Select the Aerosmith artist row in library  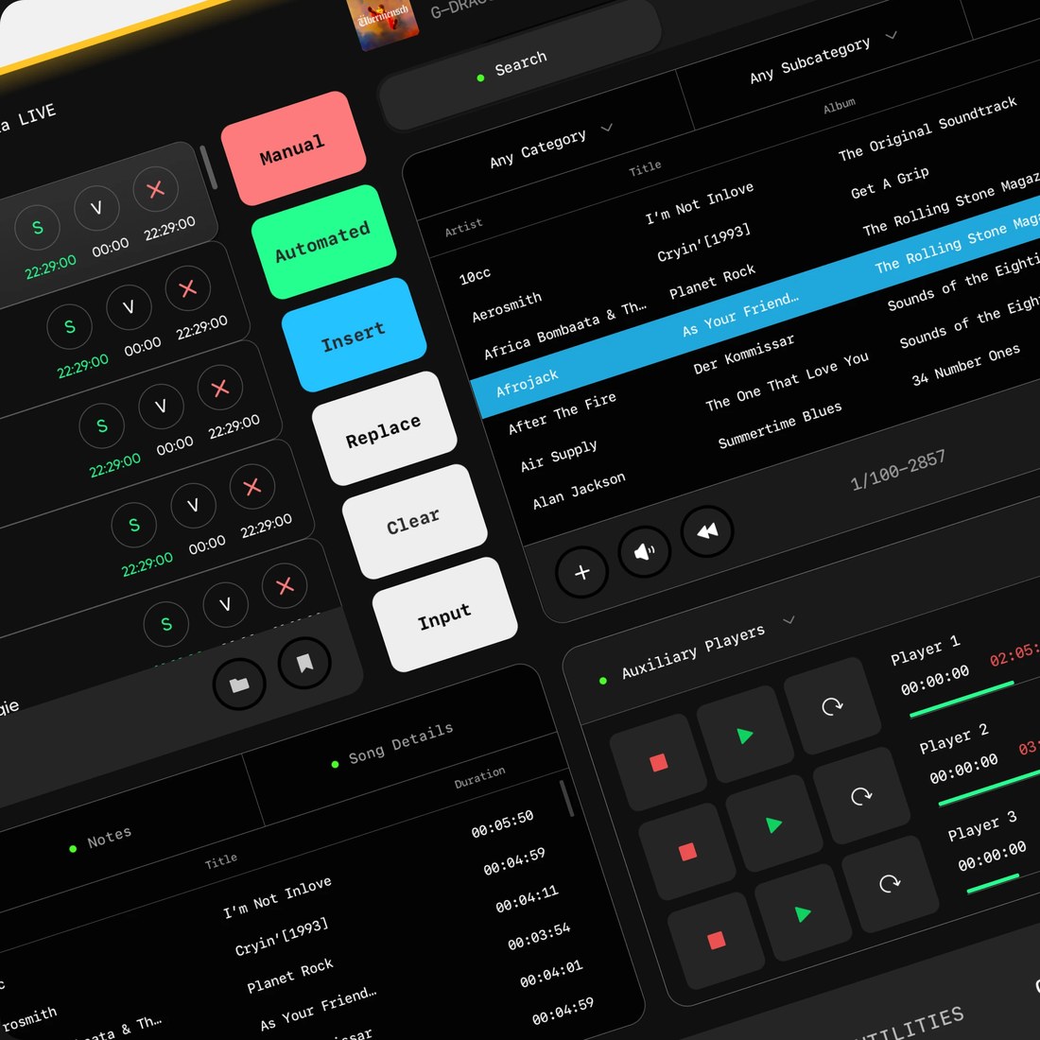(x=507, y=307)
